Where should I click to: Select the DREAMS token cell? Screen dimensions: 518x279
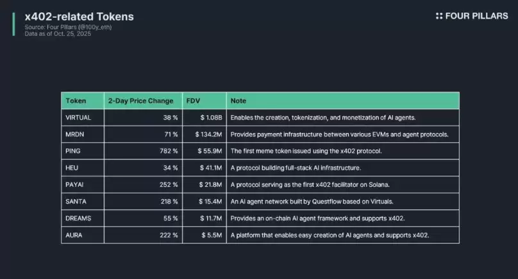(79, 218)
